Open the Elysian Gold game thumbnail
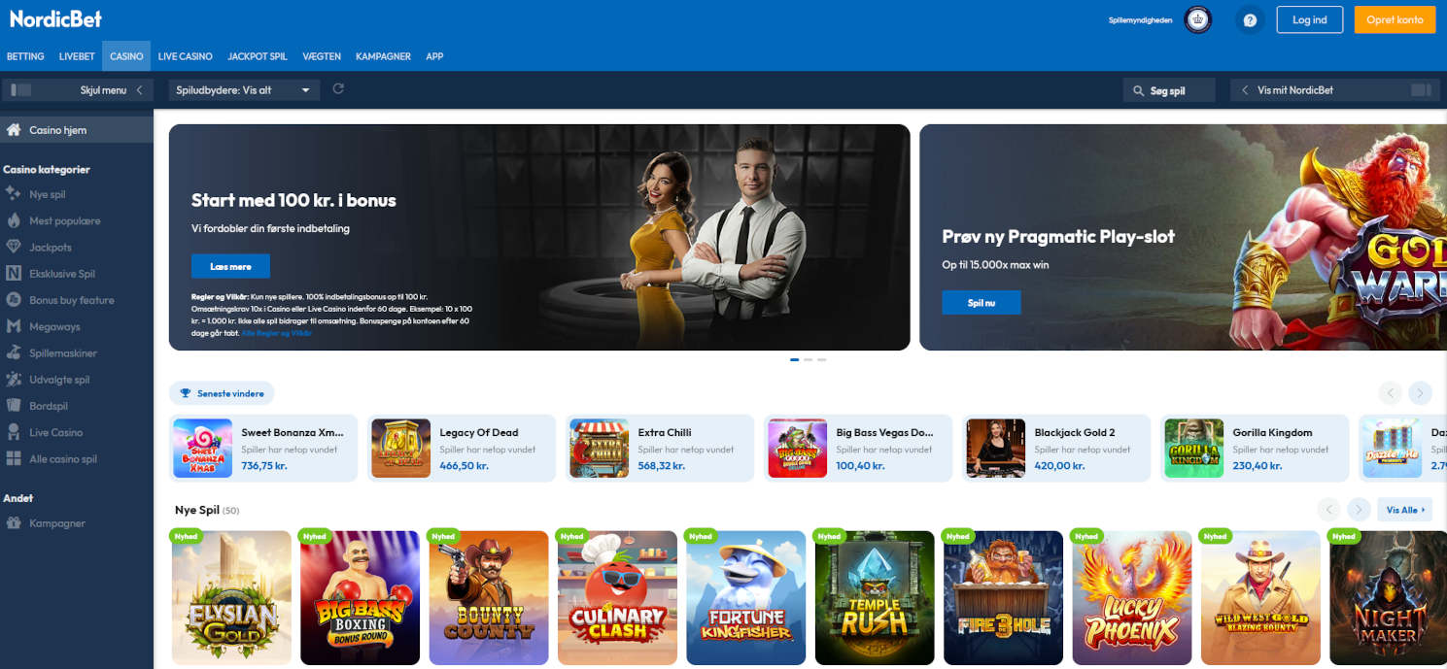Screen dimensions: 1447x669 231,598
